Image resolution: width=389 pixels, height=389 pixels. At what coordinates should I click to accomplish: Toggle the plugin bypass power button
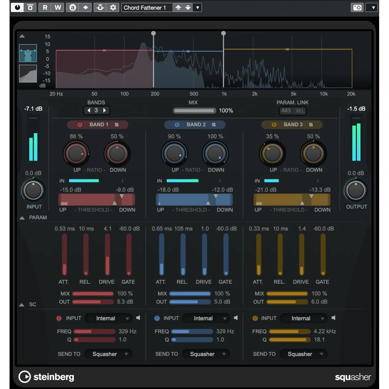click(x=17, y=7)
